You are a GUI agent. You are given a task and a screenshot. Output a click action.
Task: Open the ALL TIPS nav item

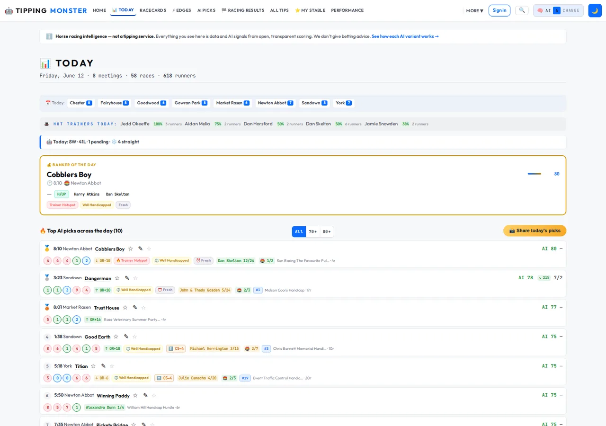click(279, 10)
